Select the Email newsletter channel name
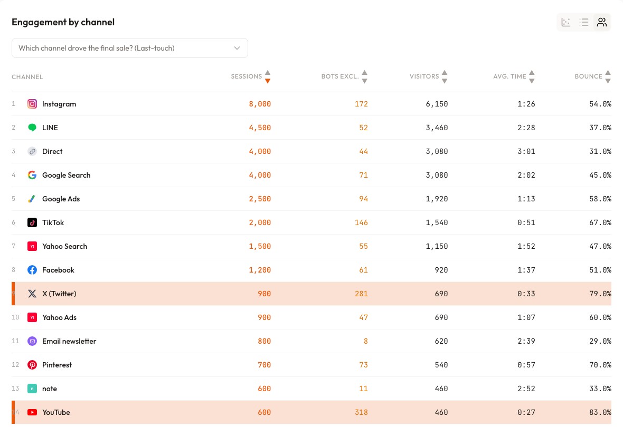The height and width of the screenshot is (427, 623). pyautogui.click(x=69, y=341)
